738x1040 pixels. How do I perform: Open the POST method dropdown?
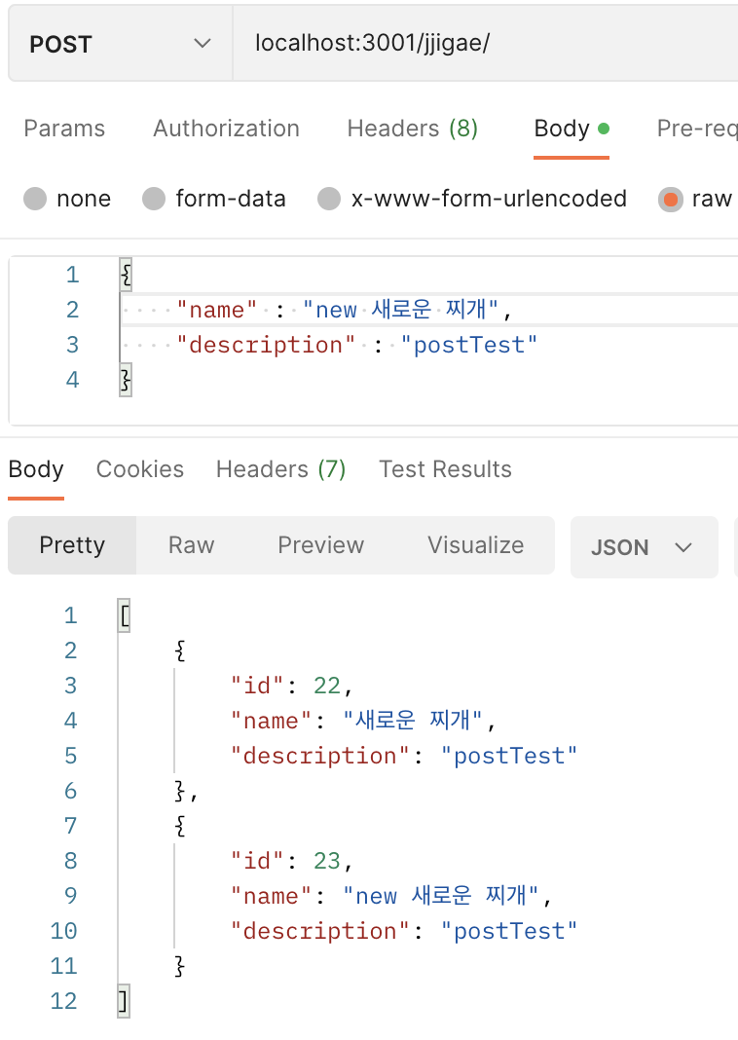click(x=121, y=44)
